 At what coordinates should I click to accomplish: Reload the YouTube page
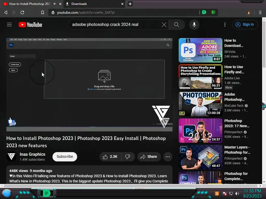coord(22,12)
